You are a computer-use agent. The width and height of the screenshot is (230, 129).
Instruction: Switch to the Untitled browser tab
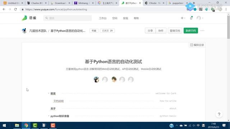click(x=13, y=3)
